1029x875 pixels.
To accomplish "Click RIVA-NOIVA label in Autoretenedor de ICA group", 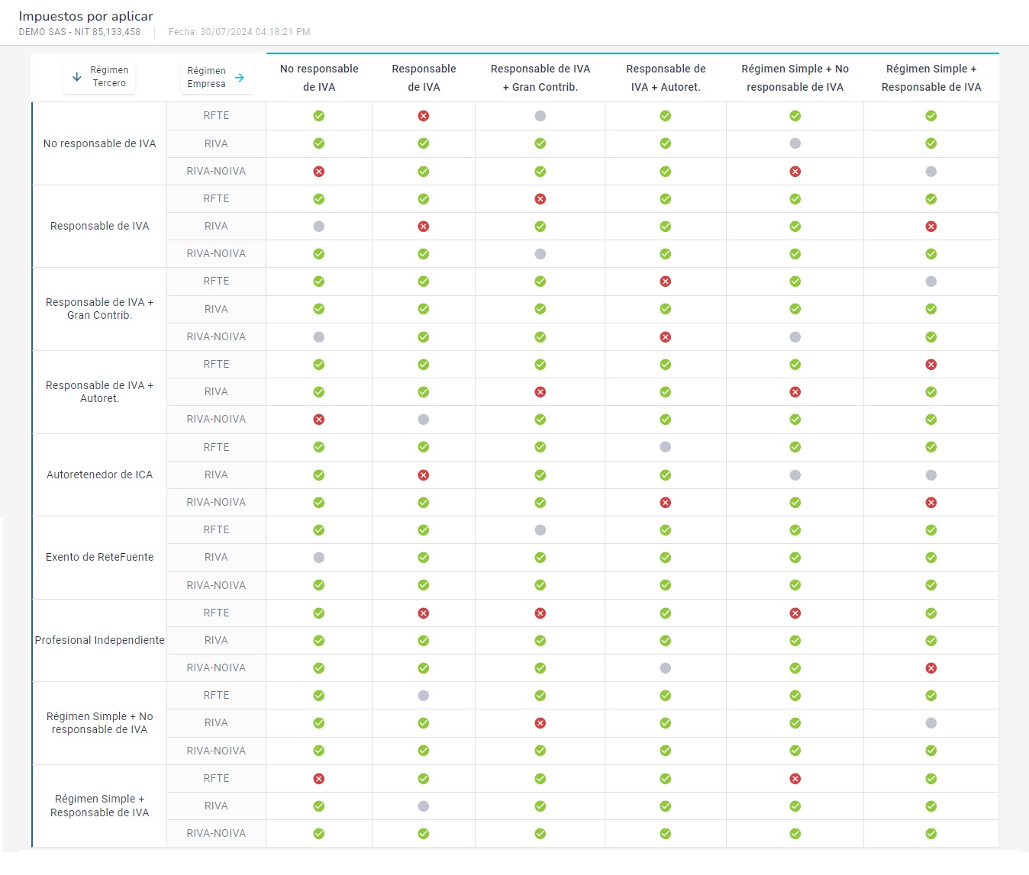I will tap(217, 502).
